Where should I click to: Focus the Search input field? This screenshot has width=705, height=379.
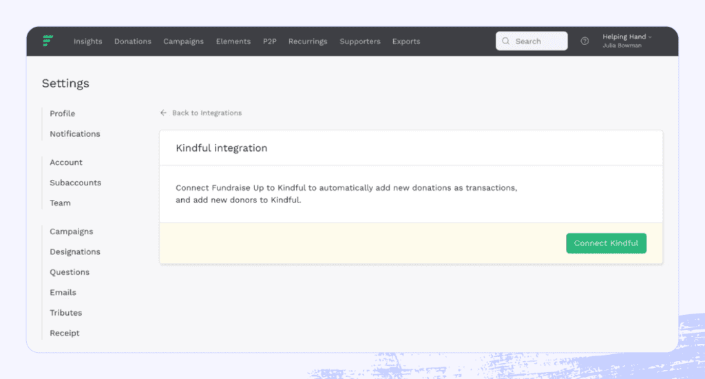tap(532, 41)
